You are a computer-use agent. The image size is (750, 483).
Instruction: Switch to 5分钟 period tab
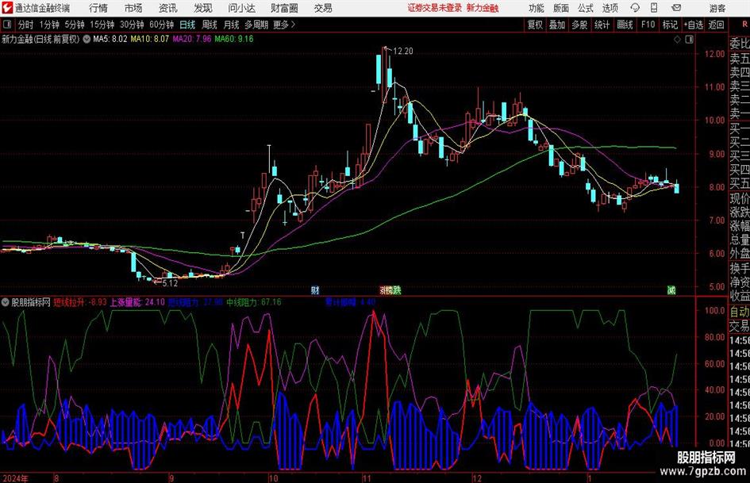[x=74, y=25]
